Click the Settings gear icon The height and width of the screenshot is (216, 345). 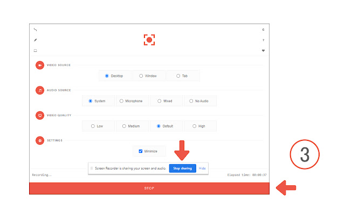pyautogui.click(x=40, y=140)
